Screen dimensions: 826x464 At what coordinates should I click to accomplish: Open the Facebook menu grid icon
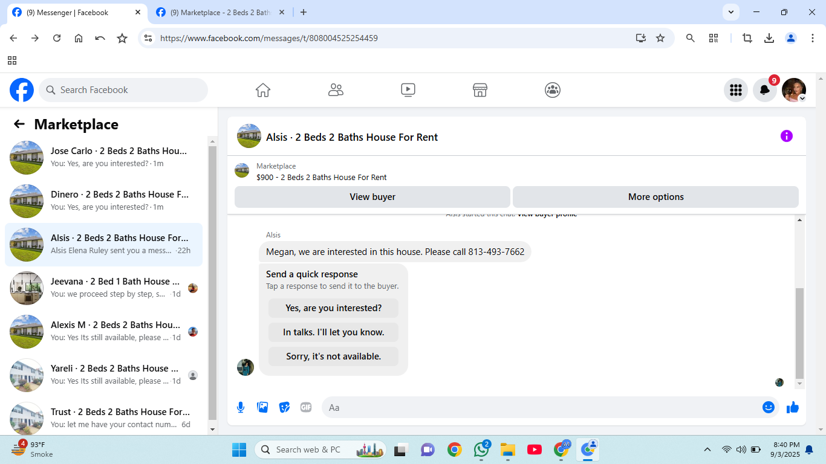point(736,90)
